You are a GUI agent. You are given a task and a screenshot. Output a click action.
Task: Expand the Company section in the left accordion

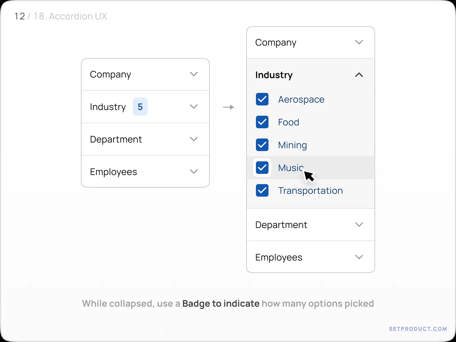(x=145, y=74)
